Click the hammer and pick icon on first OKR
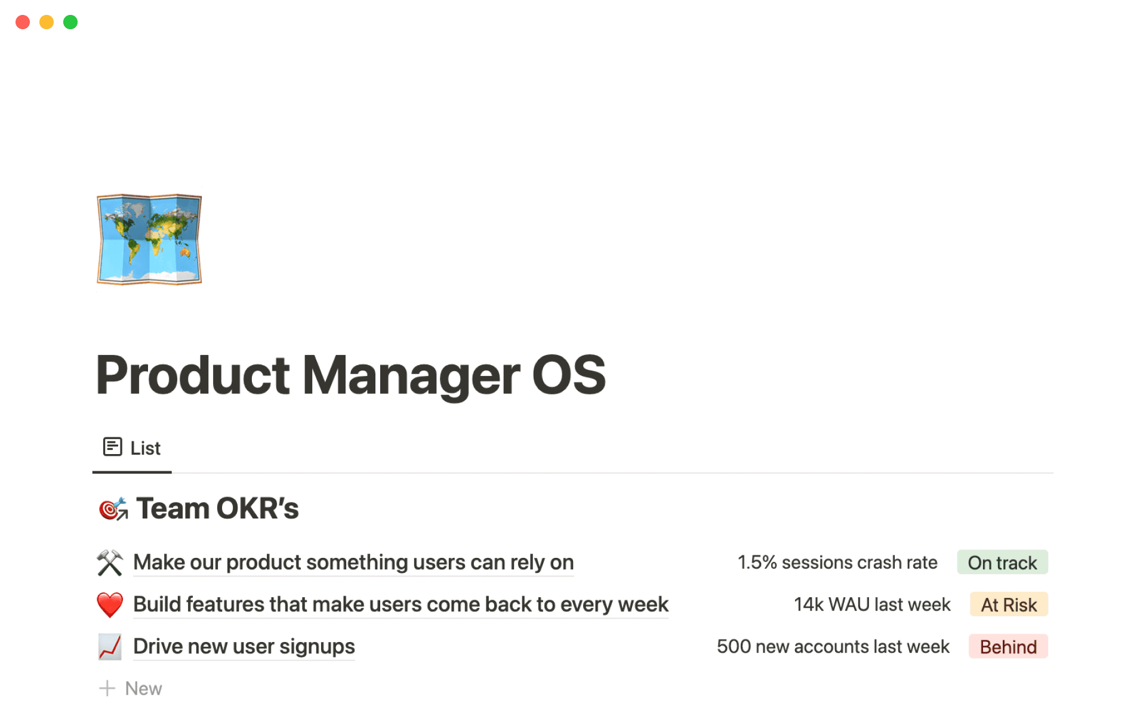The width and height of the screenshot is (1146, 716). 110,561
